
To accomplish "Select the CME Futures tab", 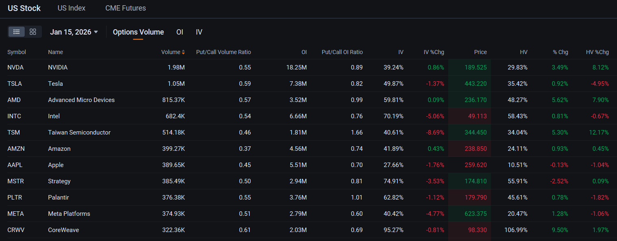I will click(x=126, y=8).
